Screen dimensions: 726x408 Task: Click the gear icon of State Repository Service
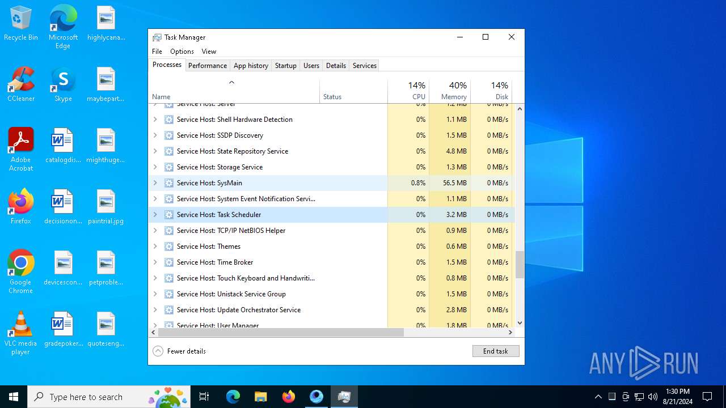168,151
